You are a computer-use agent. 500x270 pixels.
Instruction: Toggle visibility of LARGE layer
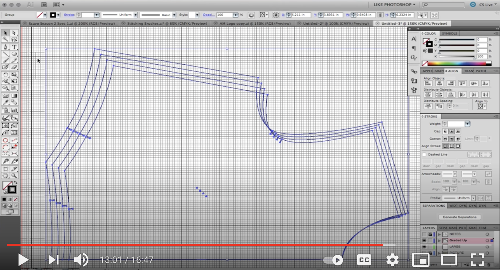click(424, 247)
